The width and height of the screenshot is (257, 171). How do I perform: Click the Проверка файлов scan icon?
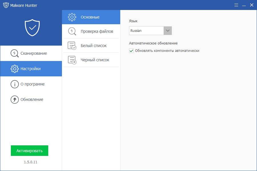tap(72, 31)
